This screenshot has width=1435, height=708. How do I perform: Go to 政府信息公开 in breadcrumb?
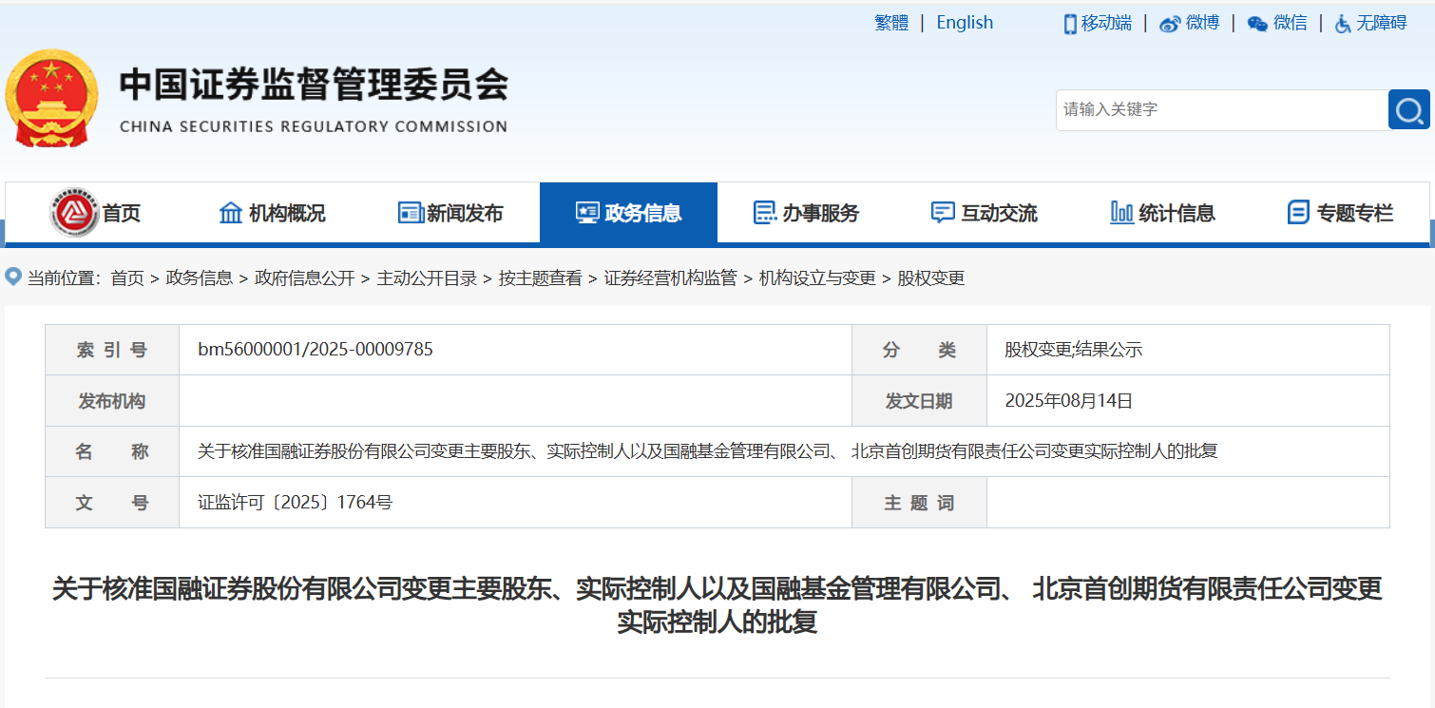[x=304, y=278]
